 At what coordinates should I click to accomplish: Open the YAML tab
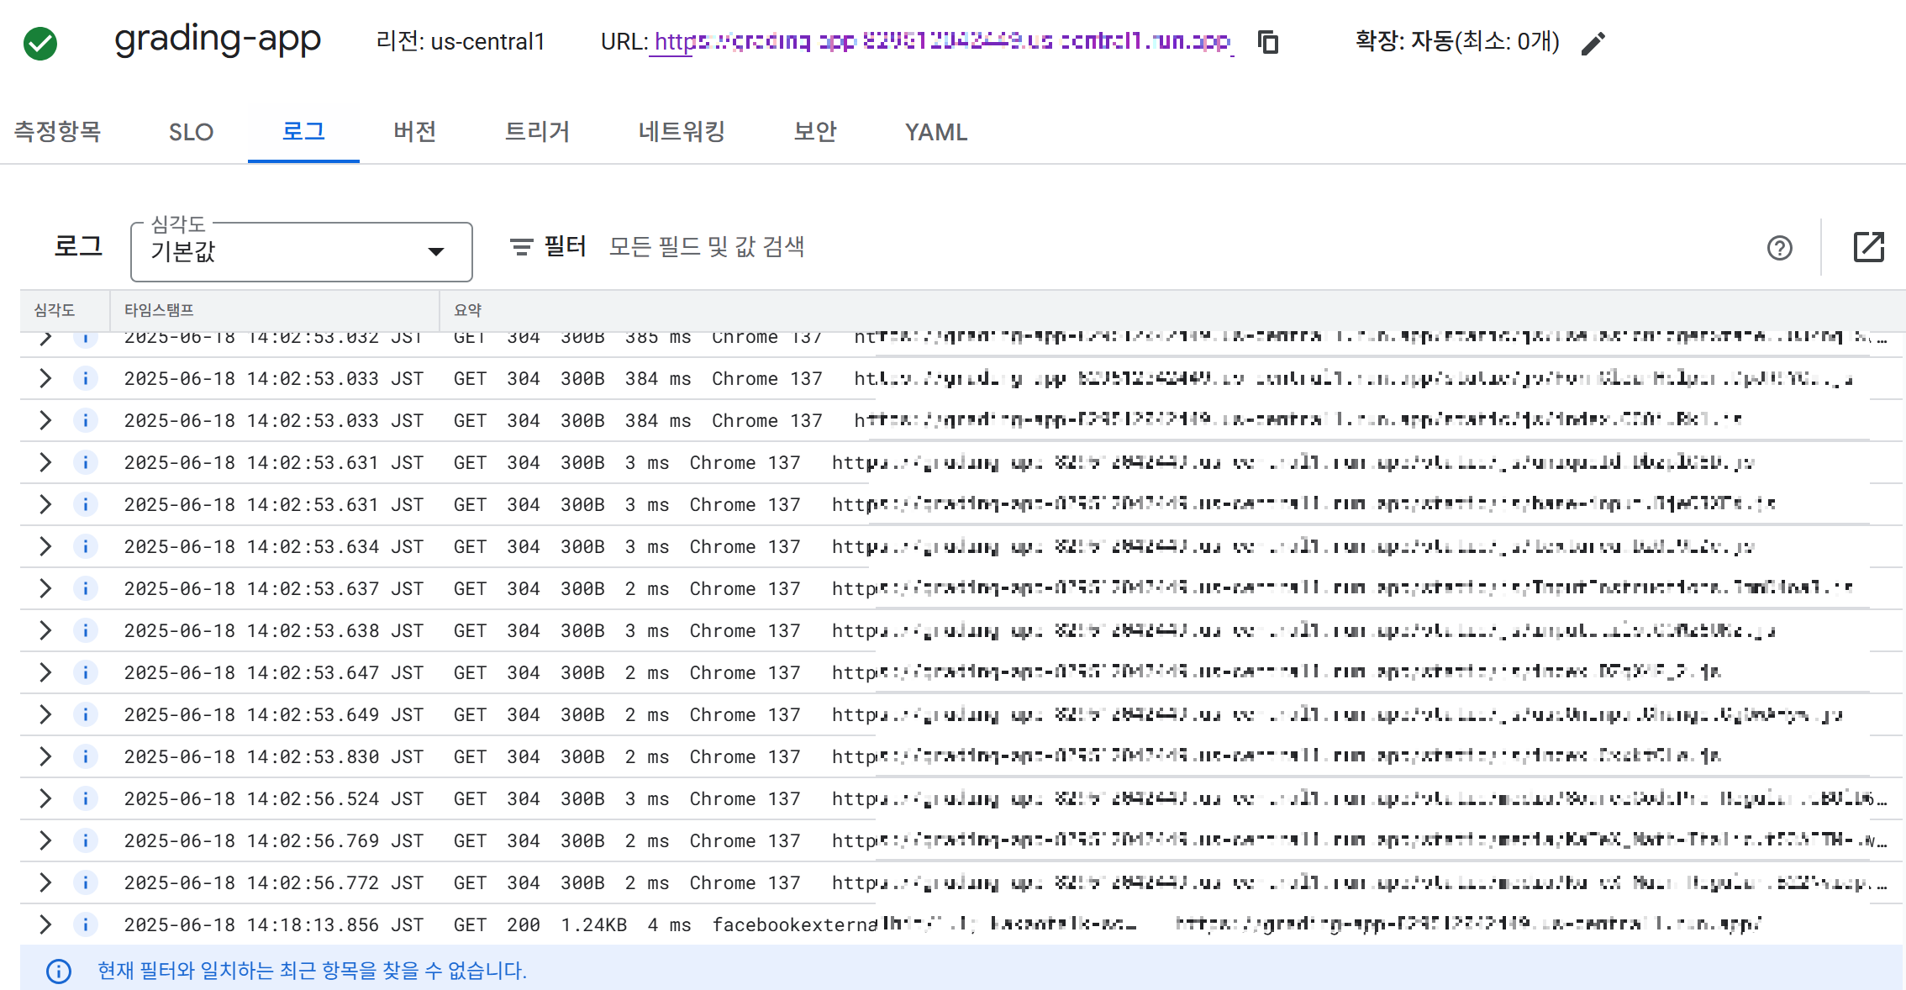point(935,132)
